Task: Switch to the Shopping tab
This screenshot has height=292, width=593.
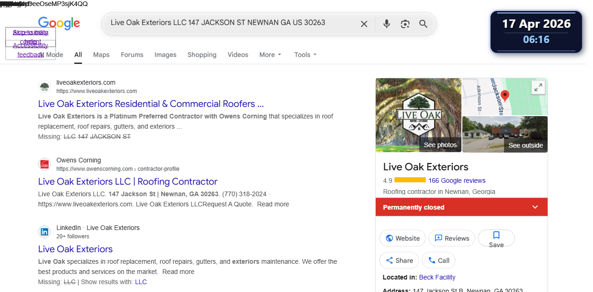Action: [202, 55]
